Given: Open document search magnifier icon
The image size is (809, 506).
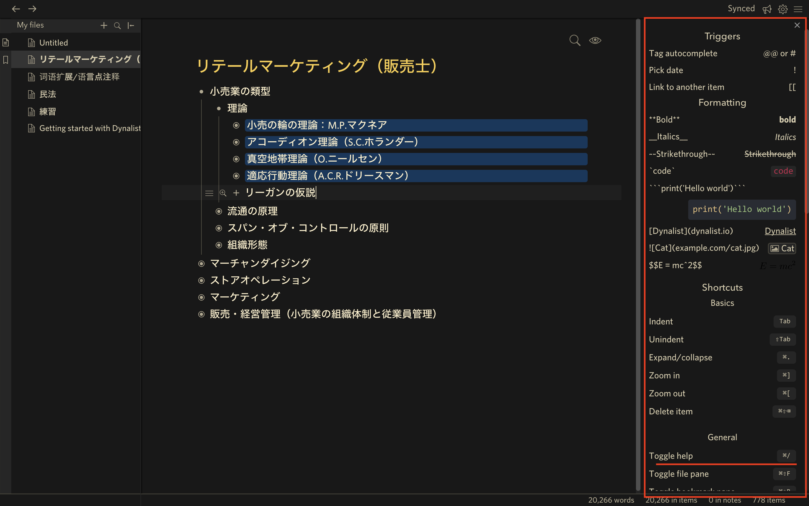Looking at the screenshot, I should point(575,40).
